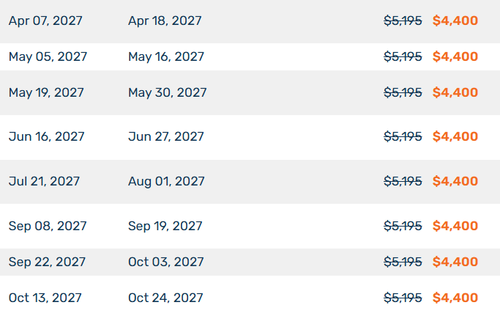Choose the May 19, 2027 departure
Screen dimensions: 500x316
(x=46, y=92)
